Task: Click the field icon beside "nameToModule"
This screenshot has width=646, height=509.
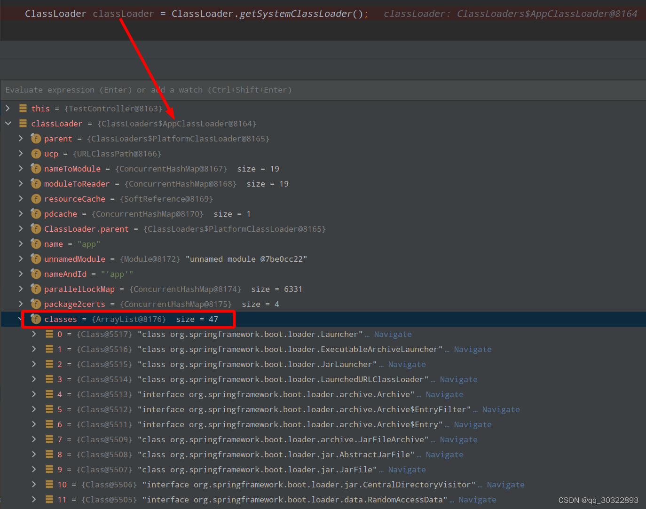Action: coord(36,169)
